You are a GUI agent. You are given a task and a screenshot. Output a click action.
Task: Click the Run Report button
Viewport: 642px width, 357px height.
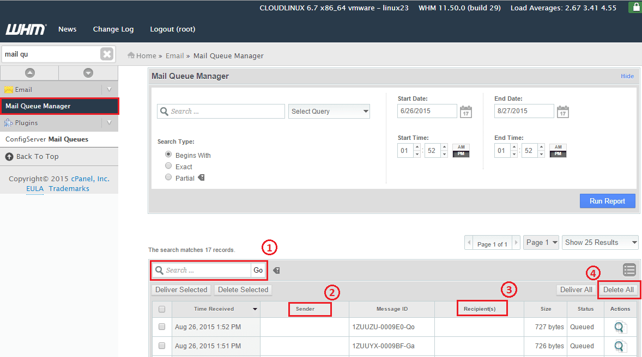pos(607,201)
